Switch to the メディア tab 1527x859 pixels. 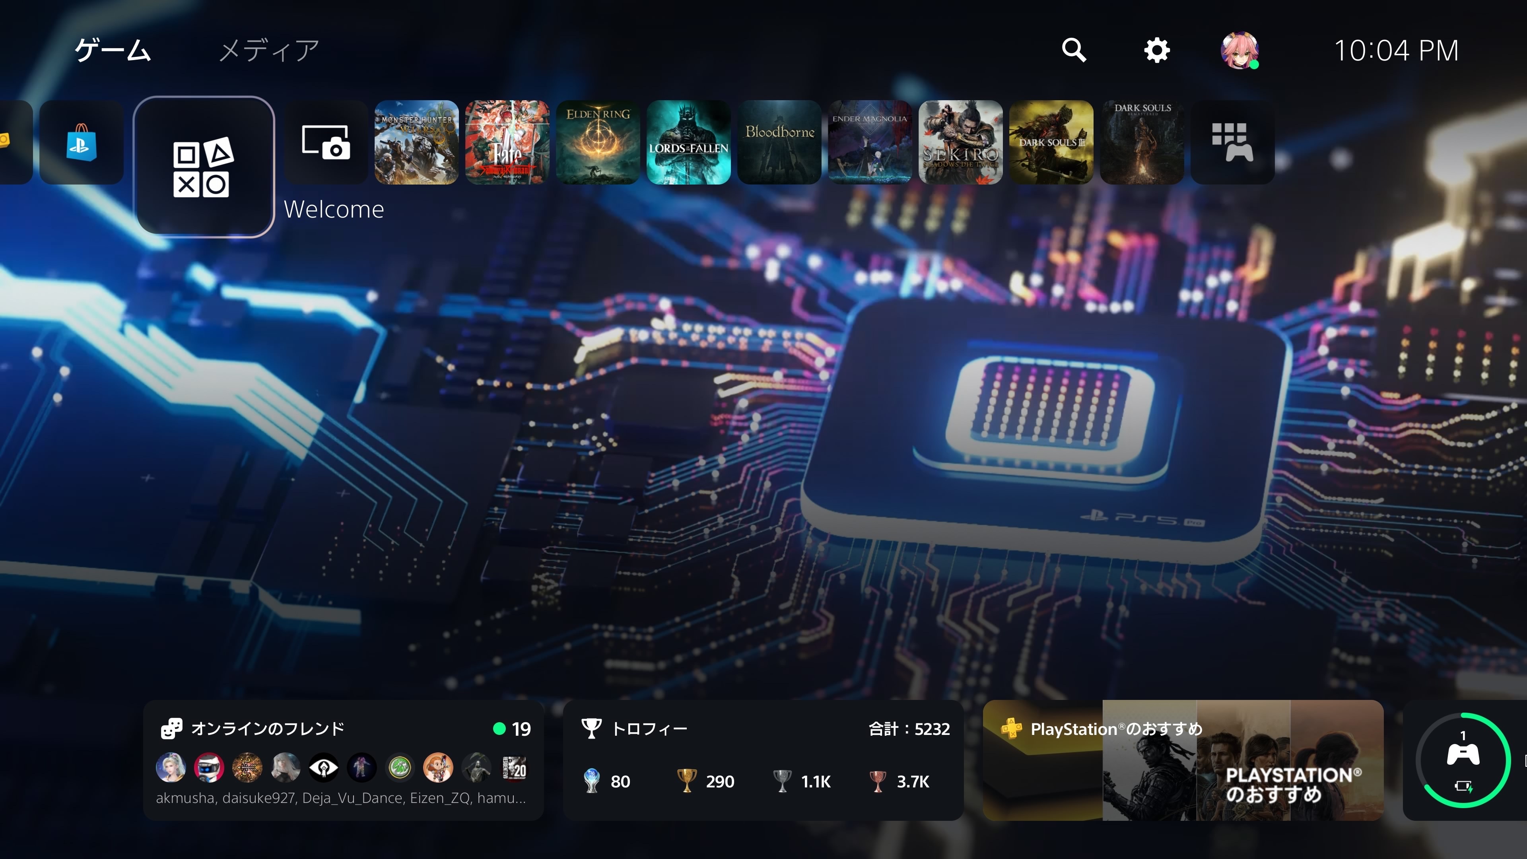[269, 51]
